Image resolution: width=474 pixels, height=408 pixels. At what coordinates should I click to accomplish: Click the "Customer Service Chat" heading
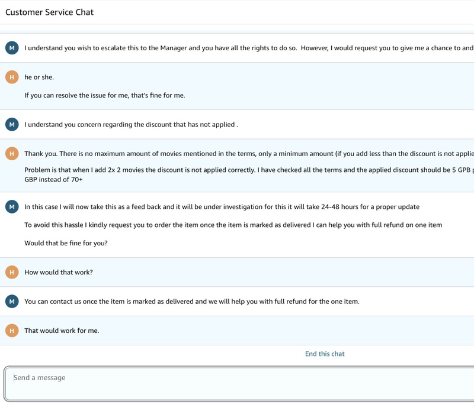pos(50,12)
